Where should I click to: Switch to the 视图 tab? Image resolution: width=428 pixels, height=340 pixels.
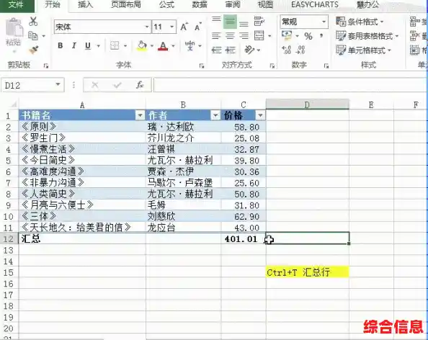coord(265,4)
